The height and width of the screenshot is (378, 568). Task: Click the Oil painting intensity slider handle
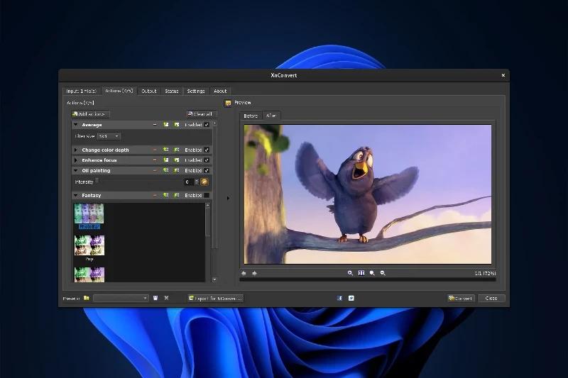tap(97, 180)
